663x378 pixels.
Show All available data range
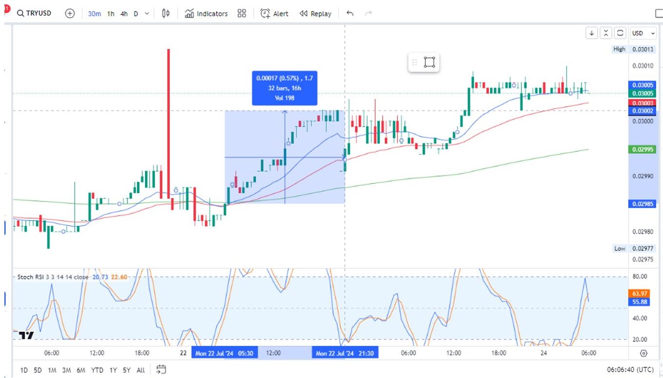pyautogui.click(x=141, y=370)
